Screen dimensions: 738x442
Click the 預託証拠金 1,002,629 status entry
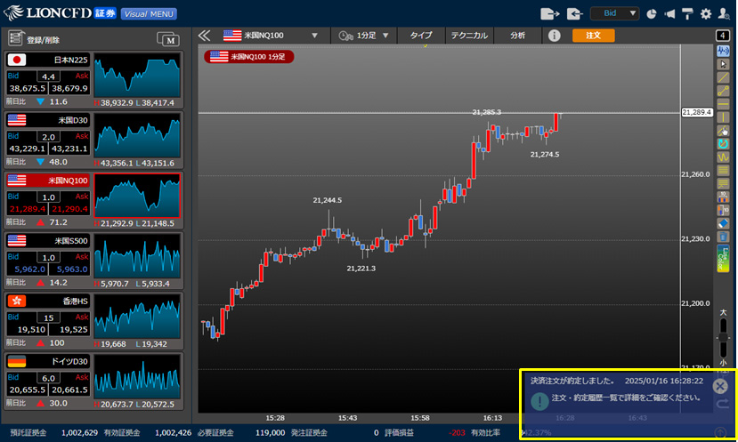pyautogui.click(x=54, y=432)
